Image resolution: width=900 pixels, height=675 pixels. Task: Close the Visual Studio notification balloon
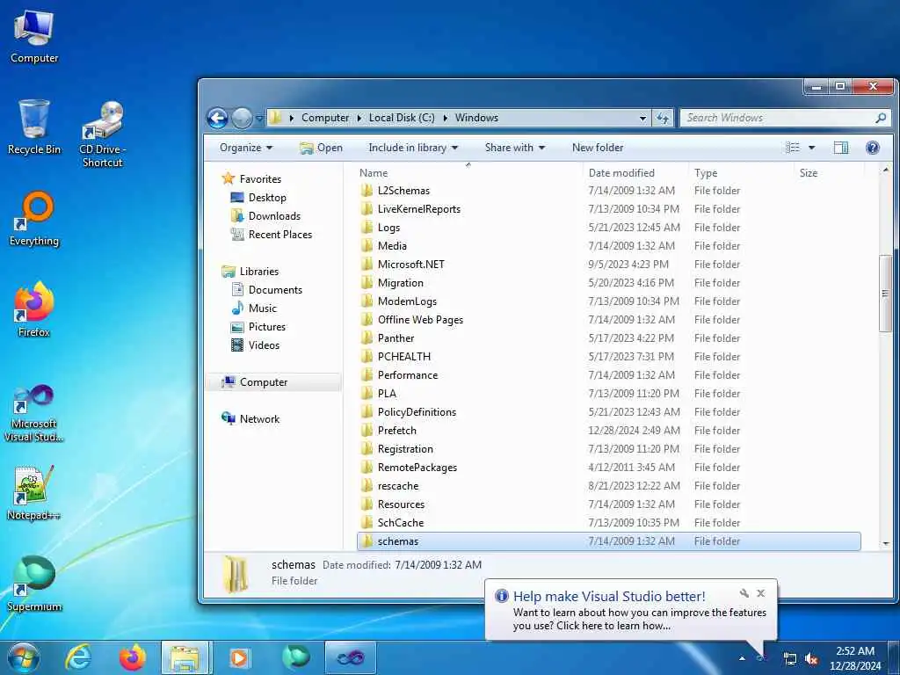pos(760,593)
